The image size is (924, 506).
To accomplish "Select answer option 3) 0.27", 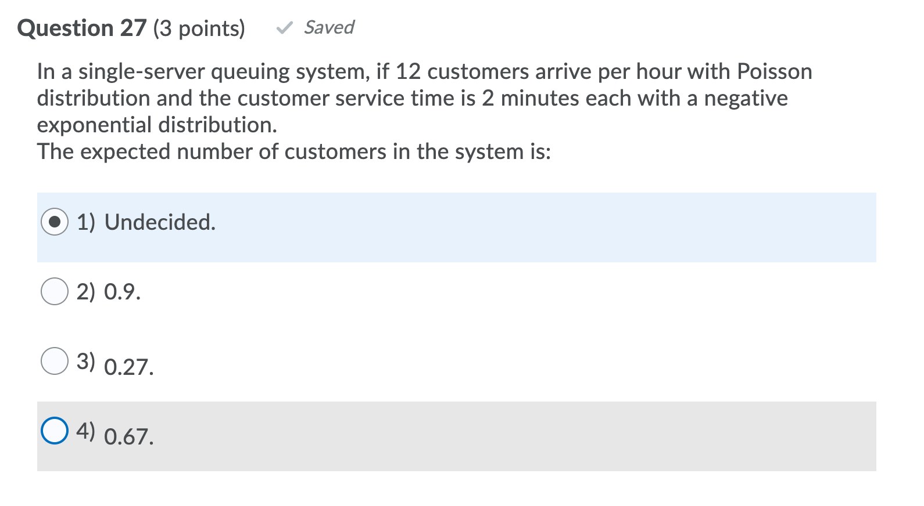I will [x=54, y=362].
